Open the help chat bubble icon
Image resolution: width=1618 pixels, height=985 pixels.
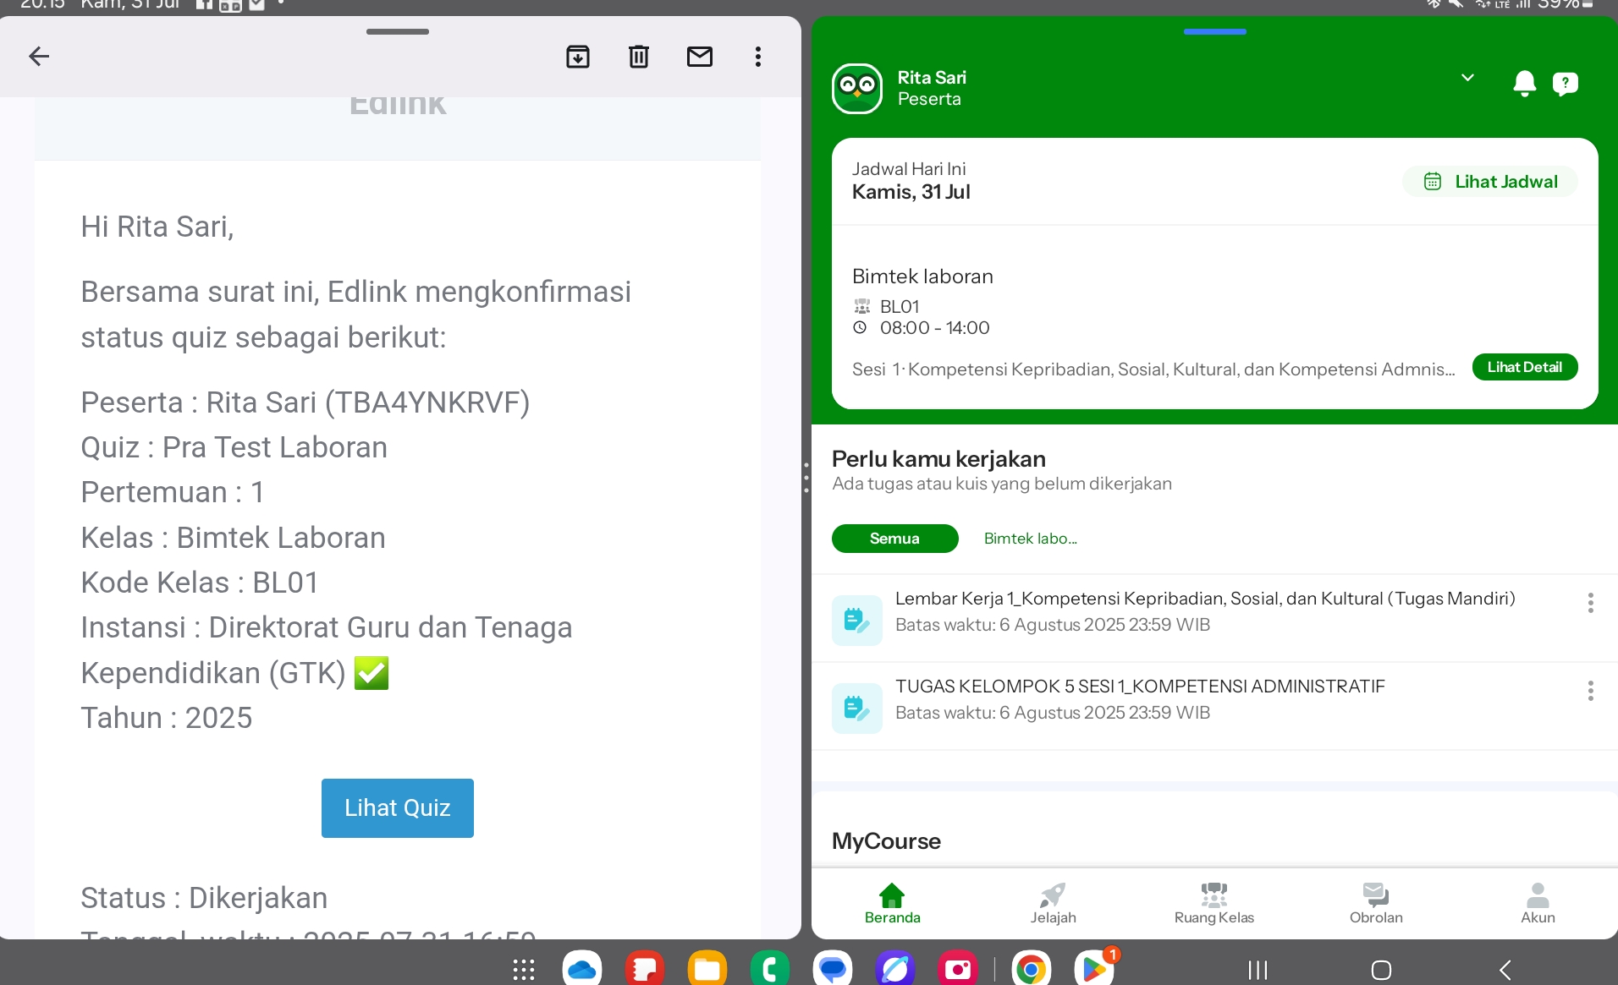pyautogui.click(x=1565, y=83)
